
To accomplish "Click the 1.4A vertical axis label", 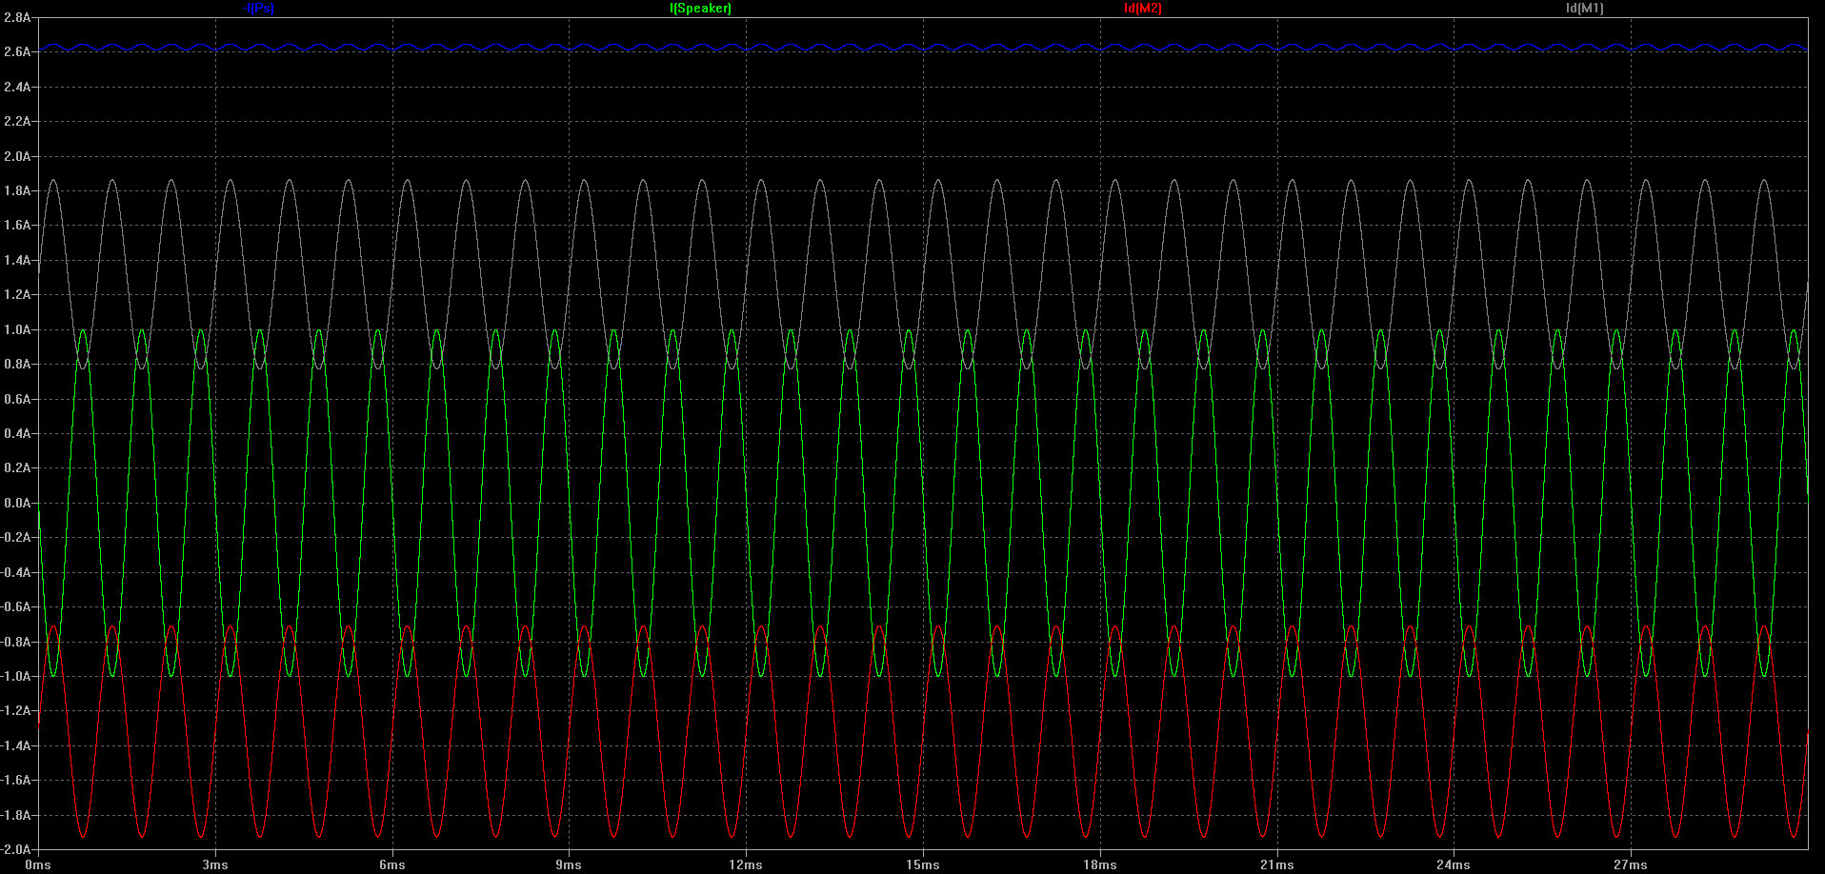I will tap(17, 260).
